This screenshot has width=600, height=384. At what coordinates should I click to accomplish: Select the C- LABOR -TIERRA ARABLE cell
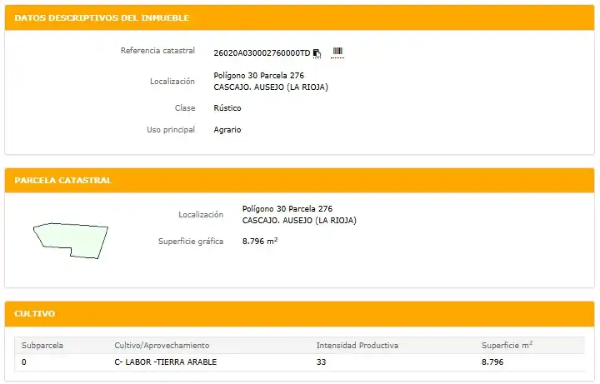point(165,362)
